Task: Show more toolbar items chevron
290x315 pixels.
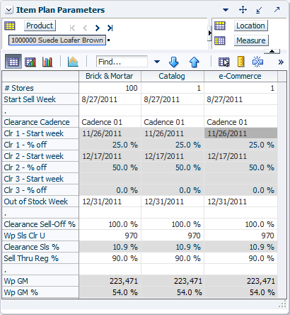Action: pyautogui.click(x=281, y=62)
